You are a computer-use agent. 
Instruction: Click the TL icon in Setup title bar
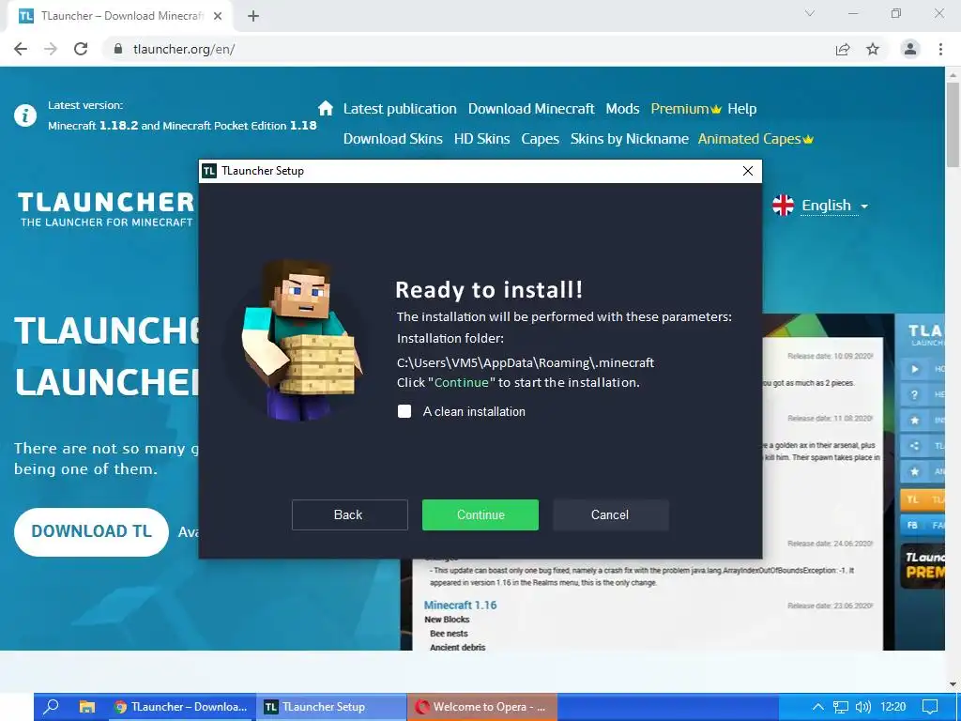[x=209, y=171]
